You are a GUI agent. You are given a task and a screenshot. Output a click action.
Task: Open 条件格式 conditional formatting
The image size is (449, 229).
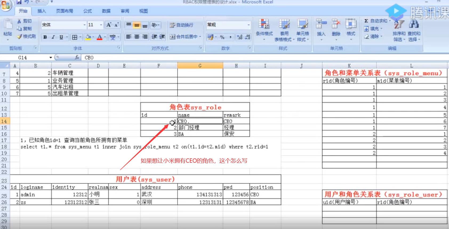[x=264, y=30]
